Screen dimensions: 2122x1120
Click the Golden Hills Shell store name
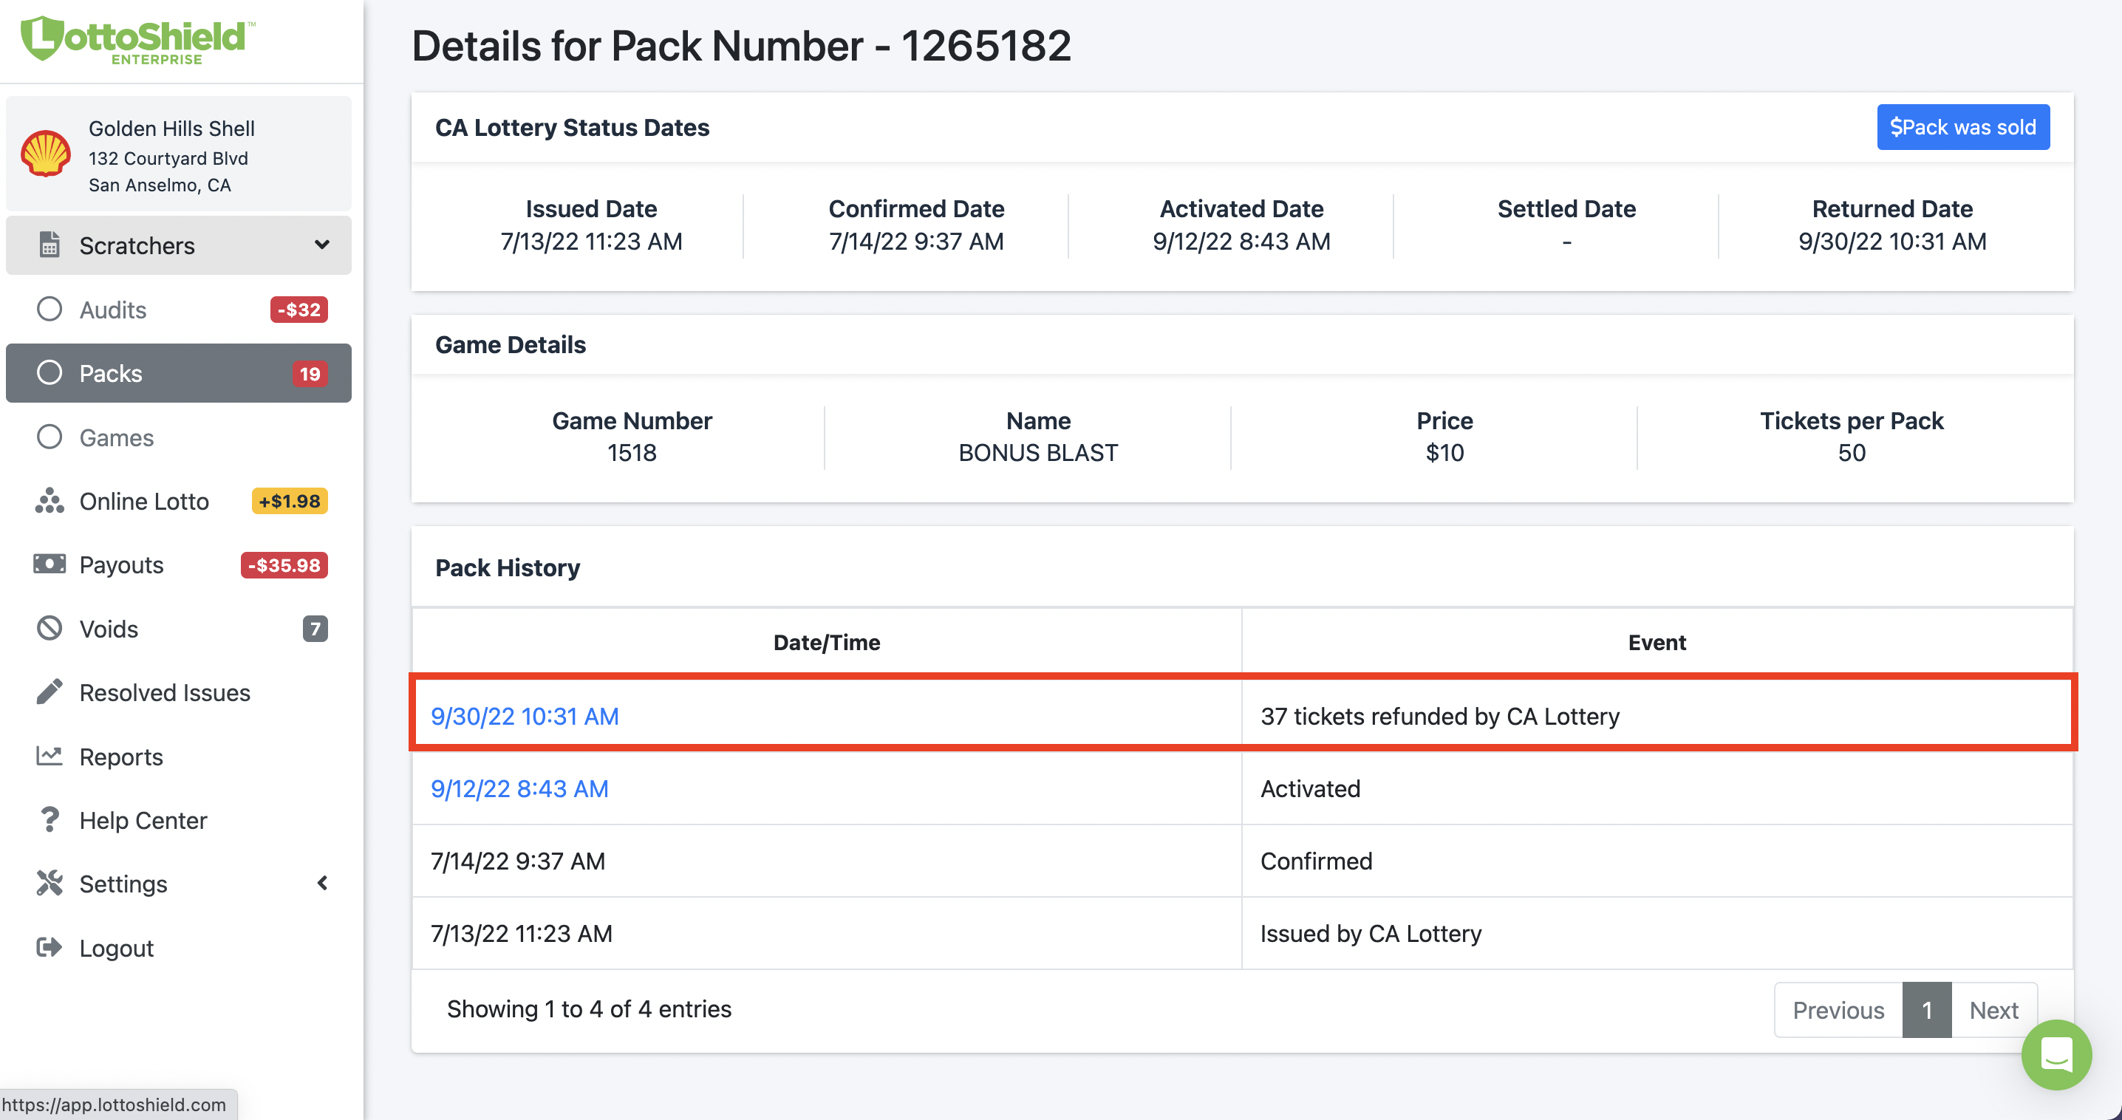[x=171, y=129]
